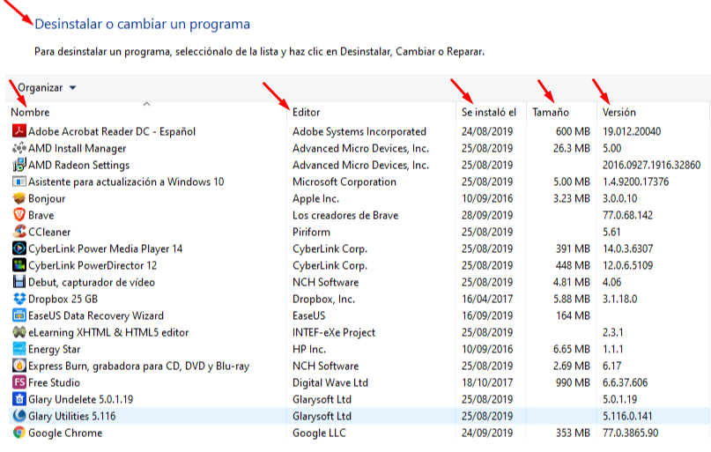Click the 600 MB size value
The width and height of the screenshot is (711, 452).
click(x=573, y=131)
